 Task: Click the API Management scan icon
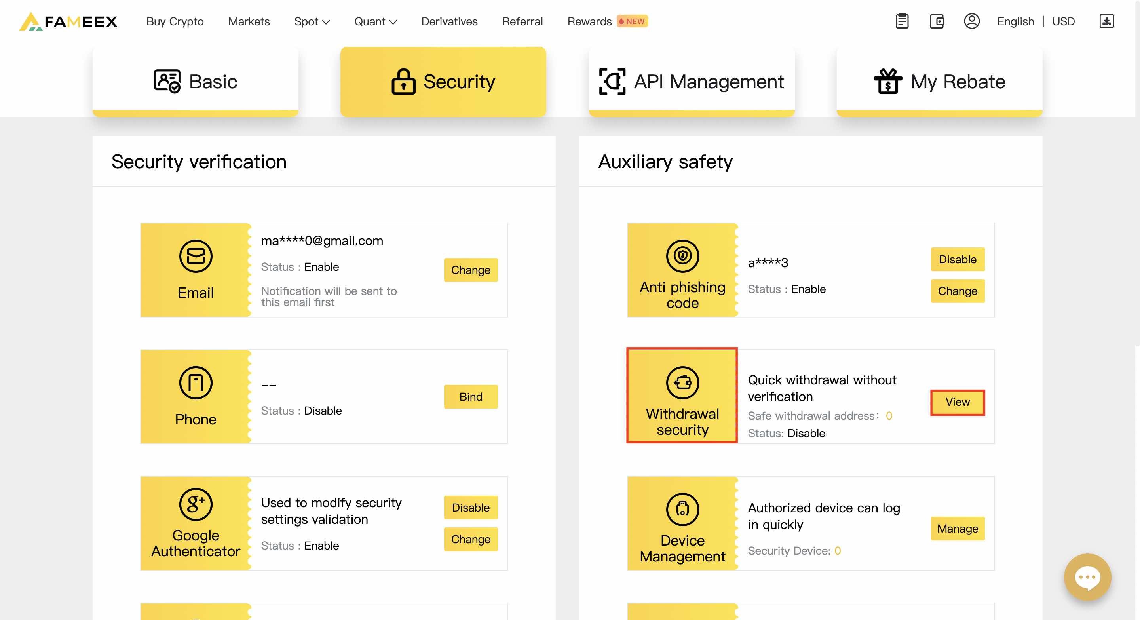pos(612,82)
